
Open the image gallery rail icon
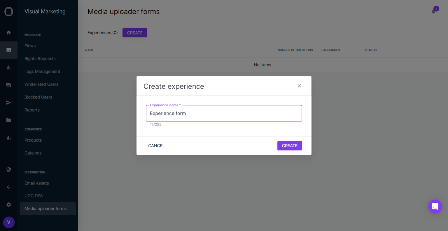pyautogui.click(x=9, y=50)
